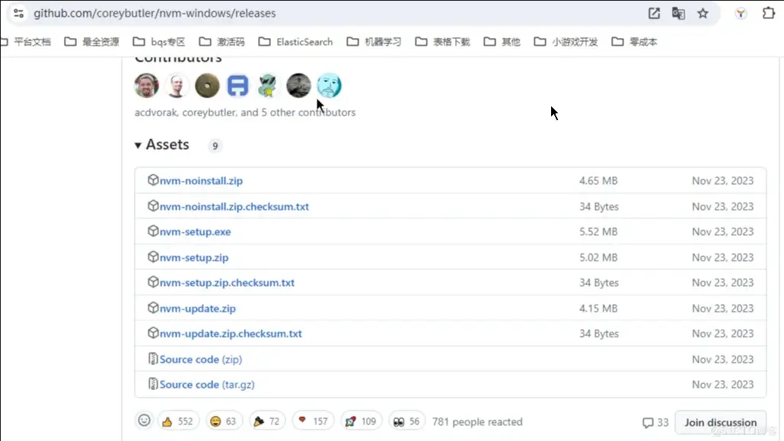This screenshot has width=784, height=441.
Task: Open the bqs专区 bookmark folder
Action: pyautogui.click(x=160, y=42)
